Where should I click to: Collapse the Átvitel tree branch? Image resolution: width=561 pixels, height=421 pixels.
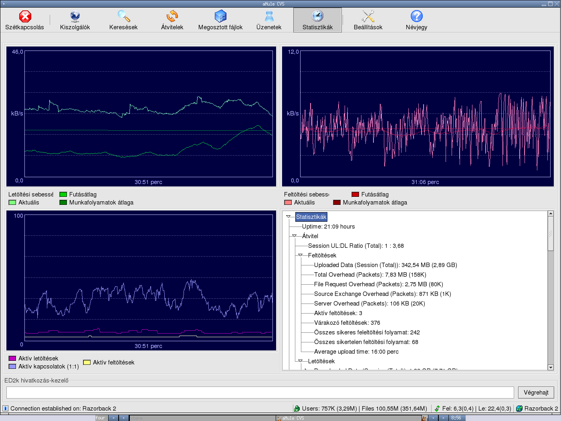pos(294,236)
